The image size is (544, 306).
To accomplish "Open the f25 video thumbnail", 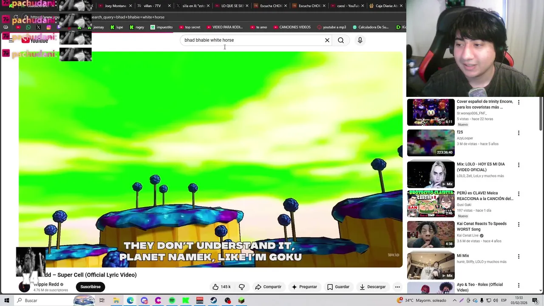I will [x=431, y=143].
